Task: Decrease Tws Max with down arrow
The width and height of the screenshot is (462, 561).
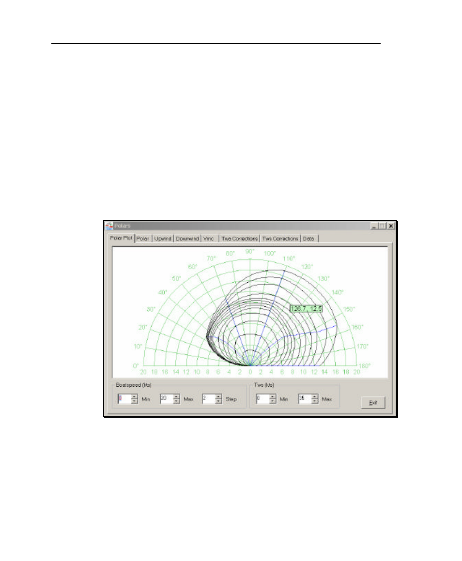Action: tap(315, 401)
